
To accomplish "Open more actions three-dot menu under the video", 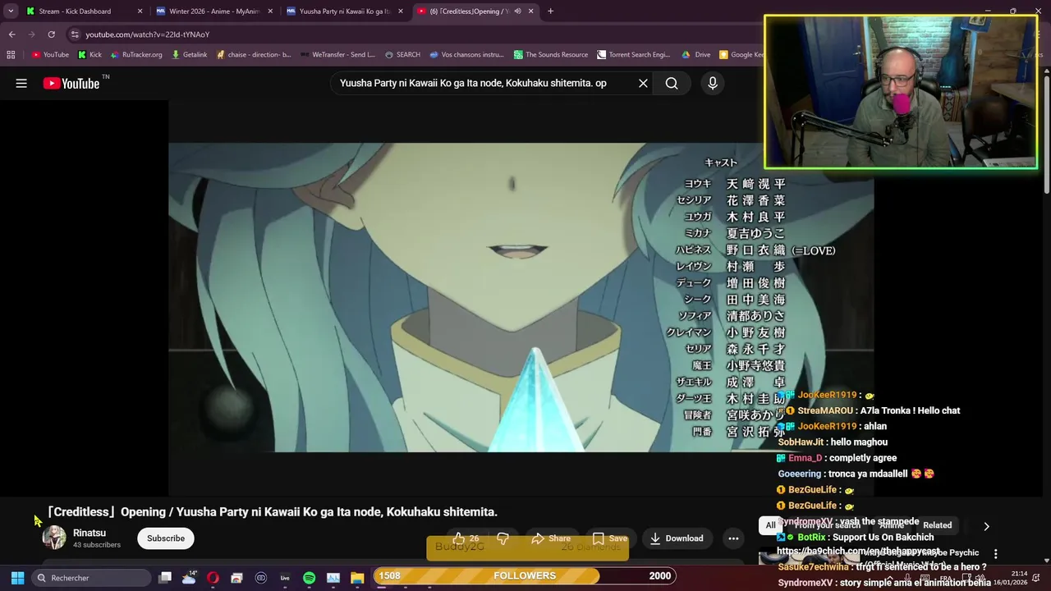I will tap(733, 538).
